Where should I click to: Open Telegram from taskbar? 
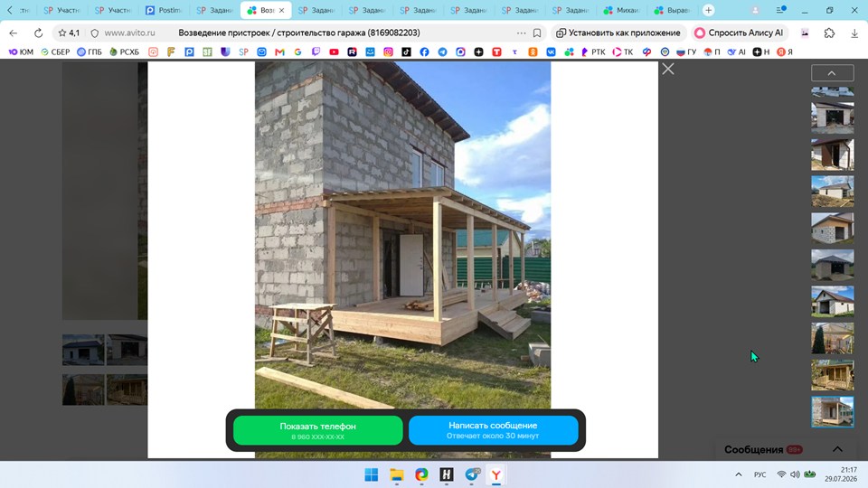click(x=472, y=474)
